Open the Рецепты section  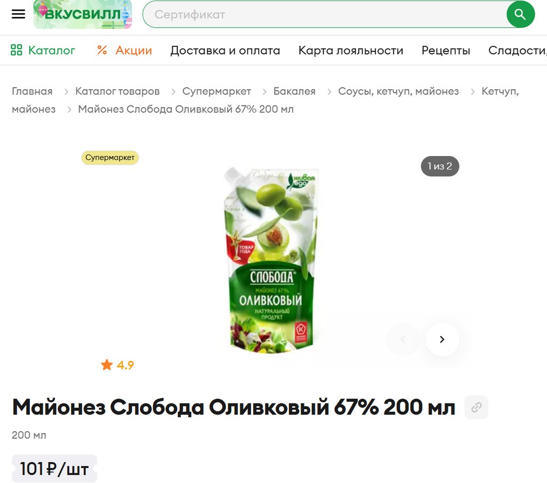tap(446, 50)
